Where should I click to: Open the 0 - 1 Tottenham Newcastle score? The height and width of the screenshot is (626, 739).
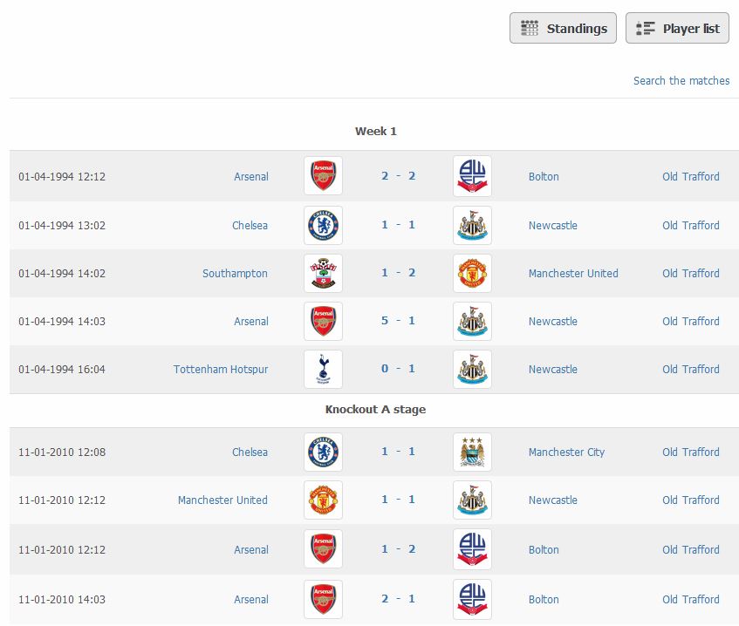tap(398, 368)
